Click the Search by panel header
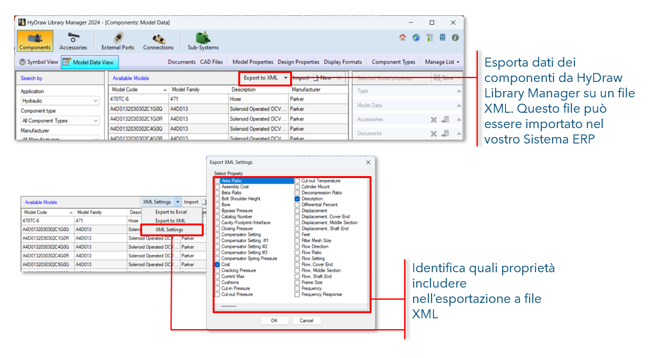652x358 pixels. pos(60,78)
